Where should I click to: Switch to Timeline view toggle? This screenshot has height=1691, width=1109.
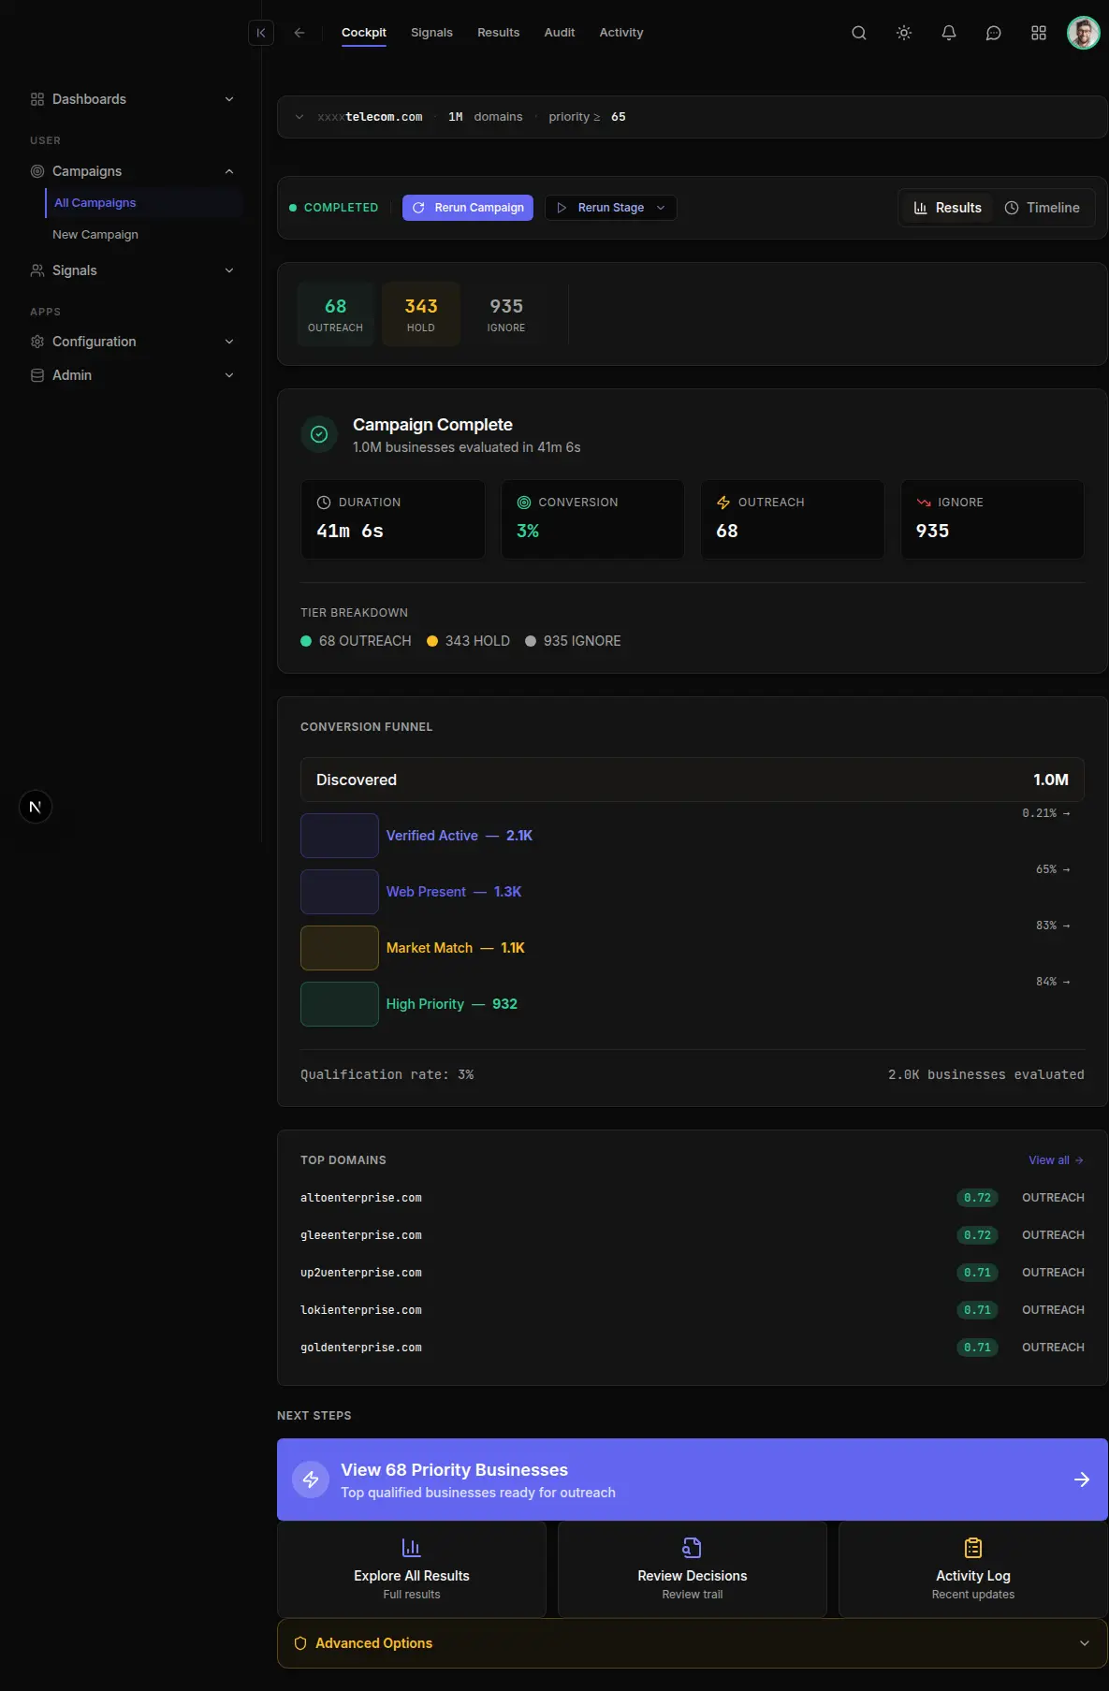(x=1043, y=208)
